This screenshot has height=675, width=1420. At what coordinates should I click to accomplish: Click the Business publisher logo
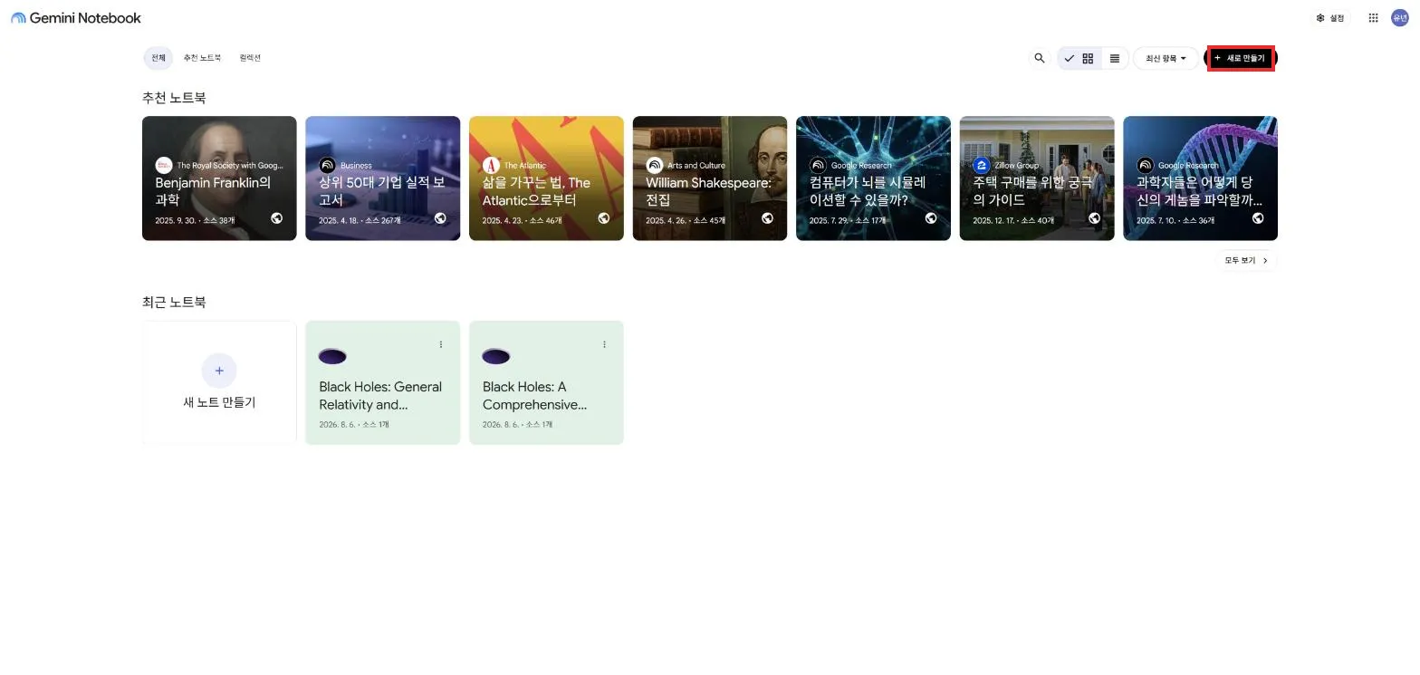pyautogui.click(x=327, y=165)
